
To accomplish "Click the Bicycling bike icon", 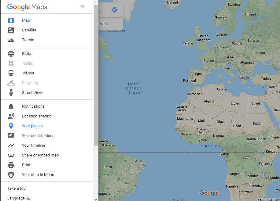I will [11, 83].
